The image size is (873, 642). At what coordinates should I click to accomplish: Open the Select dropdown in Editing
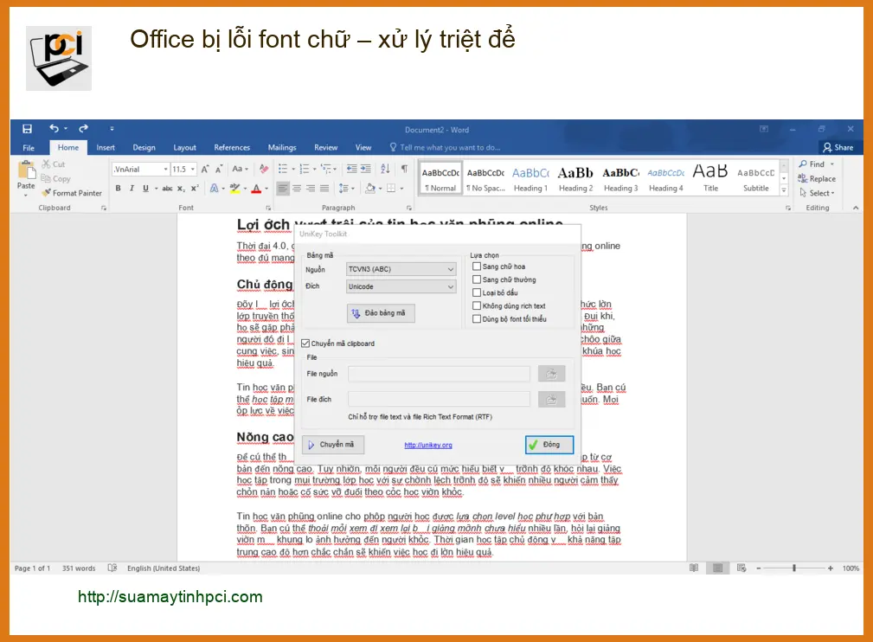[818, 193]
